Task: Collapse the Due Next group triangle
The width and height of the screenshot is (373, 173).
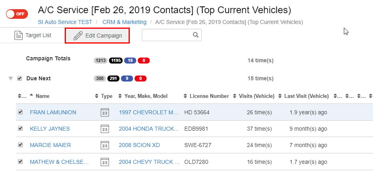Action: pos(11,79)
